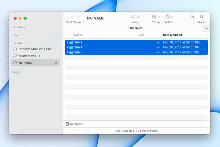Viewport: 220px width, 147px height.
Task: Add a new tab with plus button
Action: tap(207, 28)
